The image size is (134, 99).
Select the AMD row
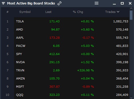click(71, 29)
